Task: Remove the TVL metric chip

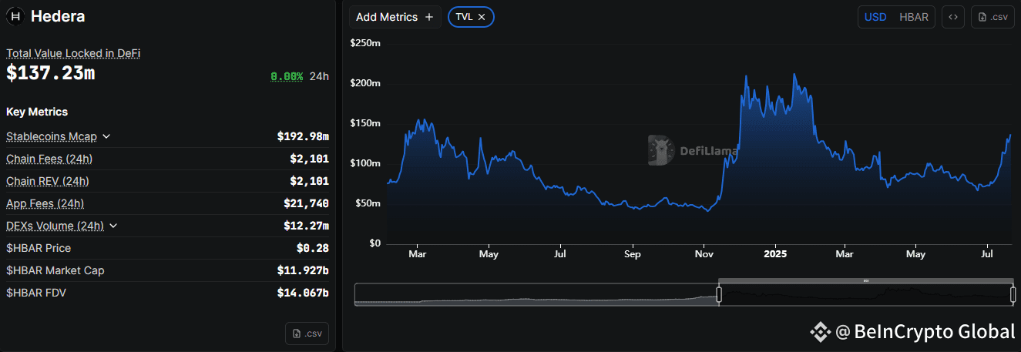Action: [482, 17]
